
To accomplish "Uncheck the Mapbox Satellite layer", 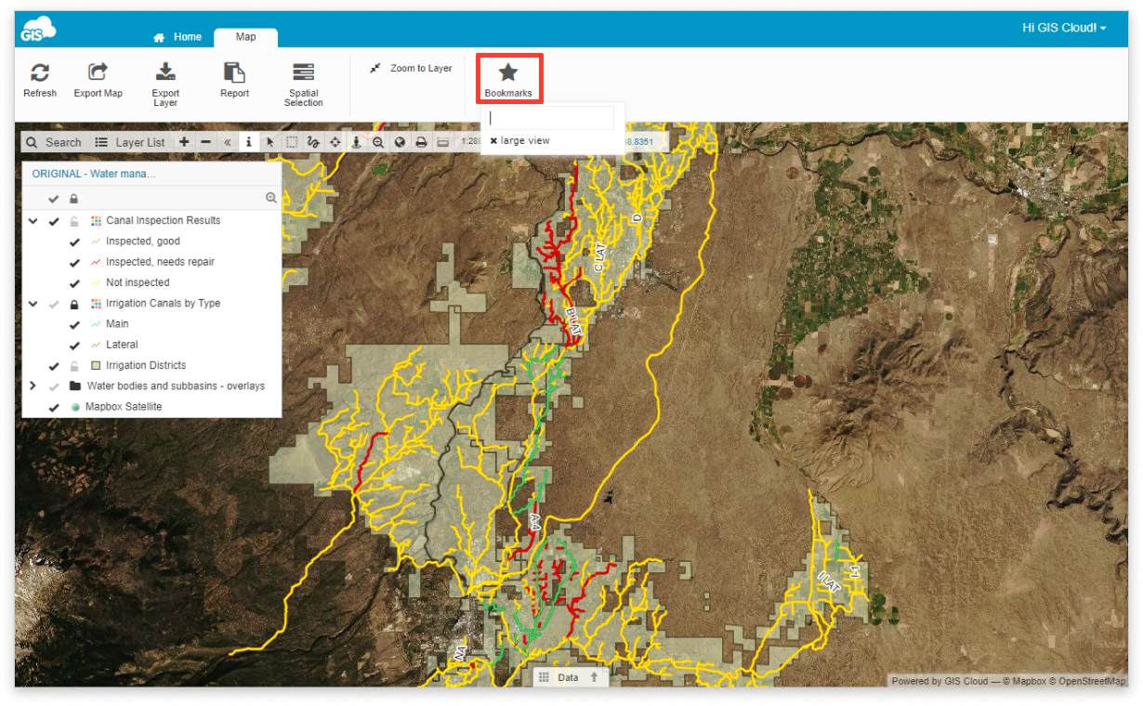I will 54,407.
